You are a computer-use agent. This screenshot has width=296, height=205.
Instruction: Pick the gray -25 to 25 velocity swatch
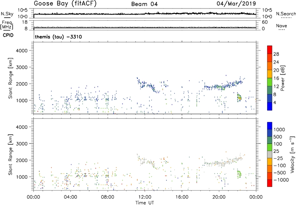tap(270, 155)
